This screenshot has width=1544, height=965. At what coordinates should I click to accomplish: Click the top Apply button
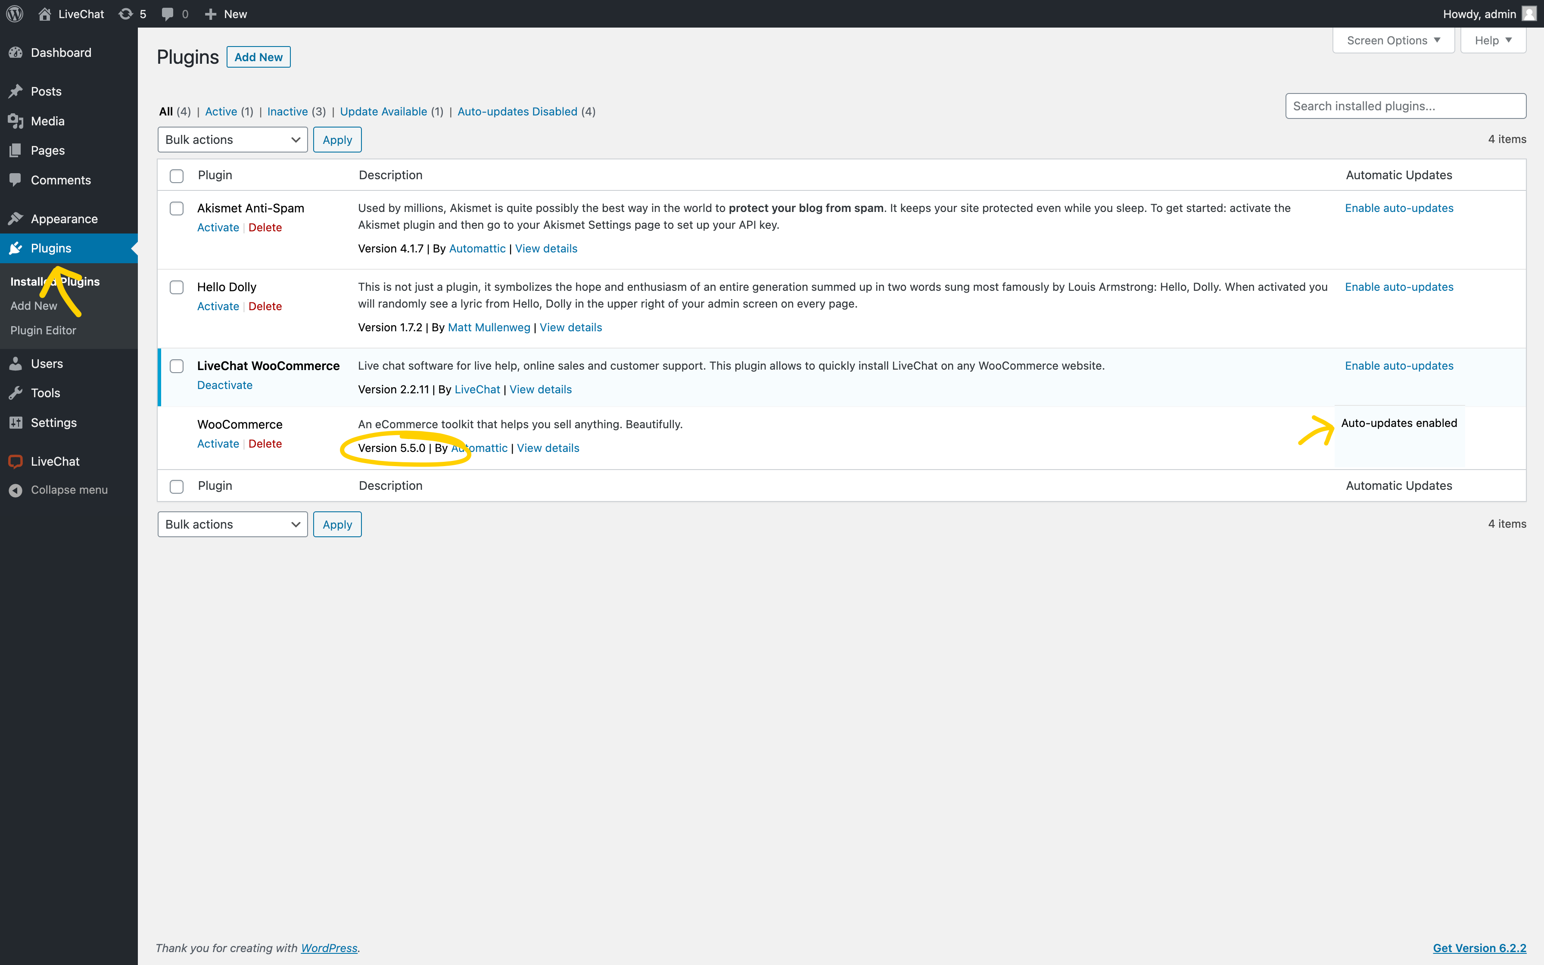coord(337,140)
